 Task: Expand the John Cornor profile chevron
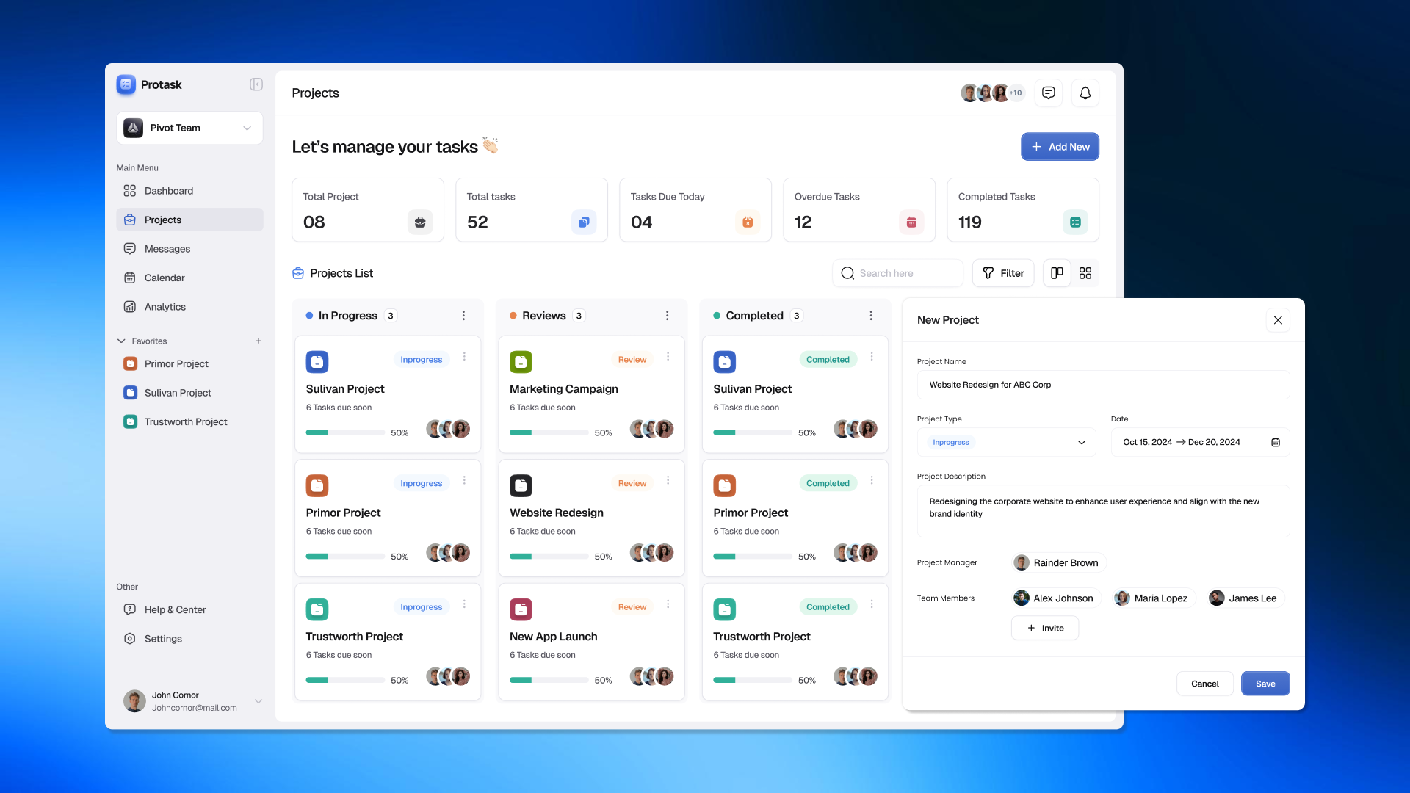[258, 701]
